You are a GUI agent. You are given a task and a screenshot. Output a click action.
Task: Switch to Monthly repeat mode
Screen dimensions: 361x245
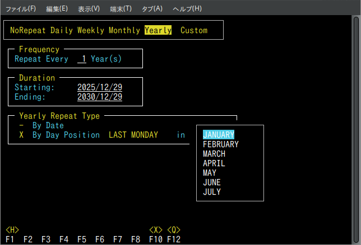(124, 30)
